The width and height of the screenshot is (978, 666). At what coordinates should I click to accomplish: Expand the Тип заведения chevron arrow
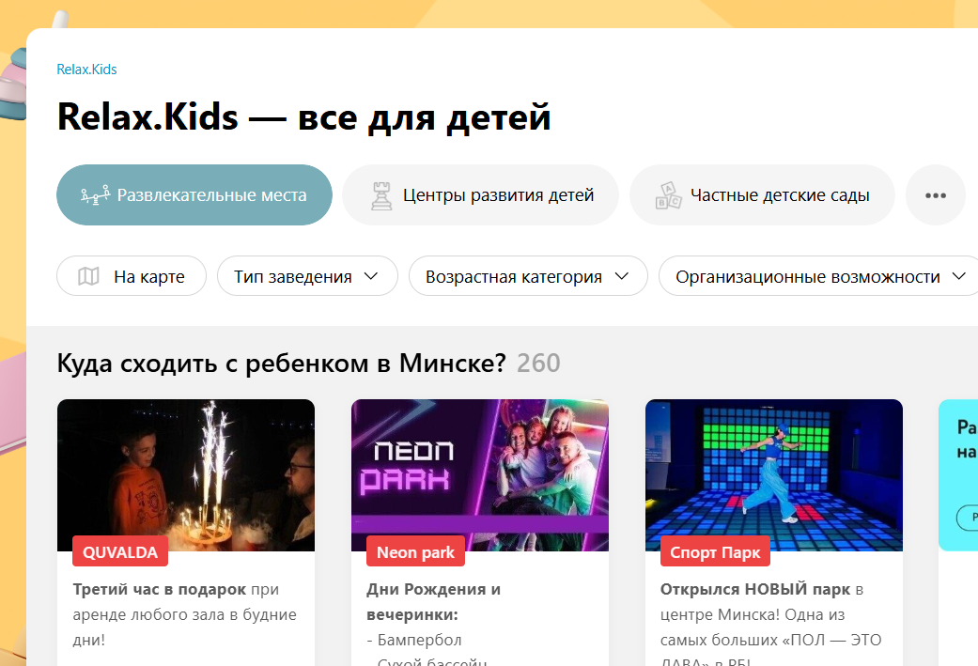coord(371,276)
